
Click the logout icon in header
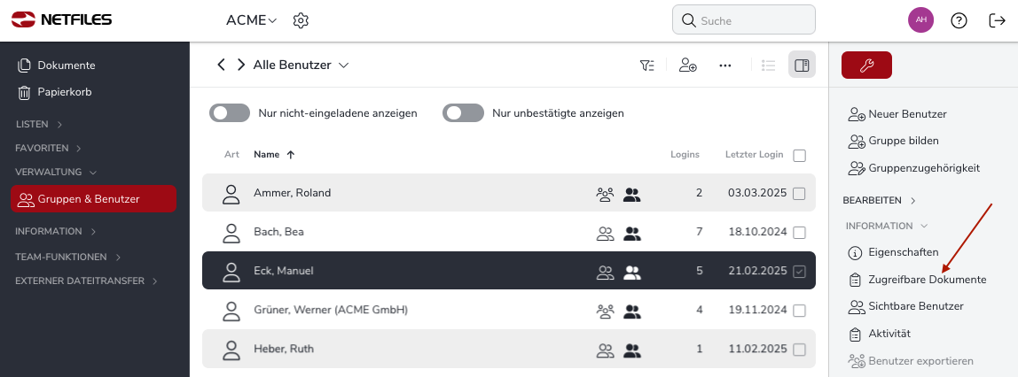pos(997,20)
